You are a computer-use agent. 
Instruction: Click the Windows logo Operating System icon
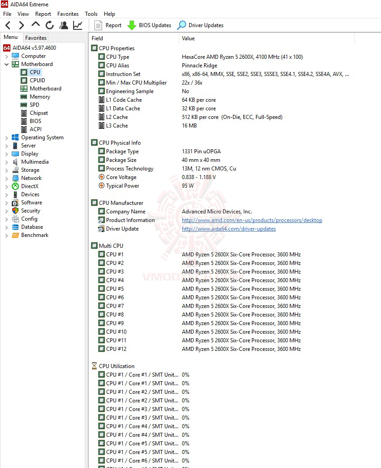15,137
